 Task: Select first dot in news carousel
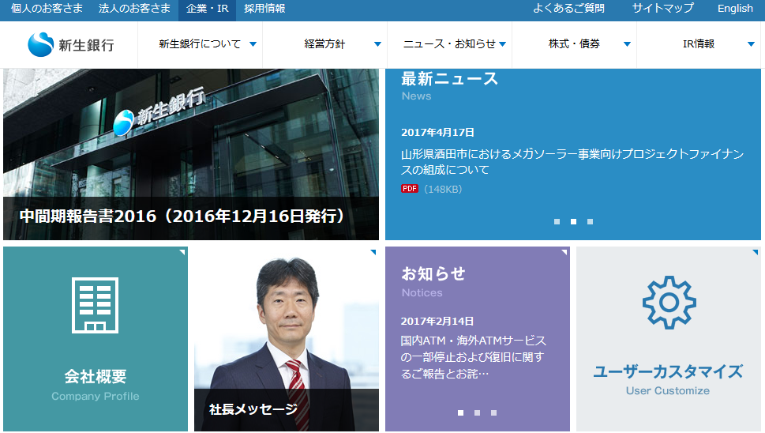(557, 221)
